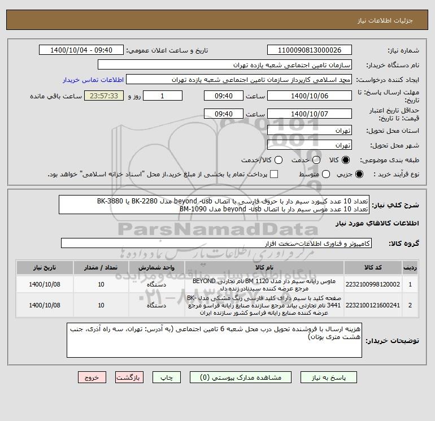Click the delivery city field تهران
Viewport: 435px width, 421px height.
click(310, 145)
